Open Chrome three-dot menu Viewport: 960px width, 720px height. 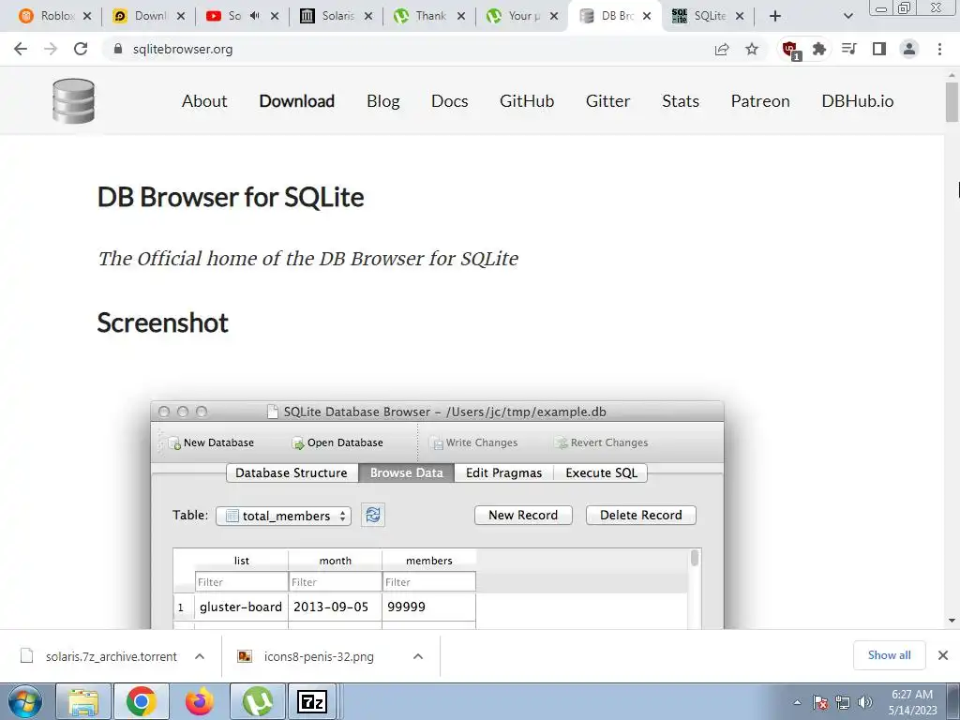click(939, 49)
